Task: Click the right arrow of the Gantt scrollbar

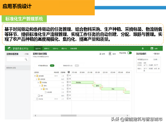Action: click(x=127, y=116)
